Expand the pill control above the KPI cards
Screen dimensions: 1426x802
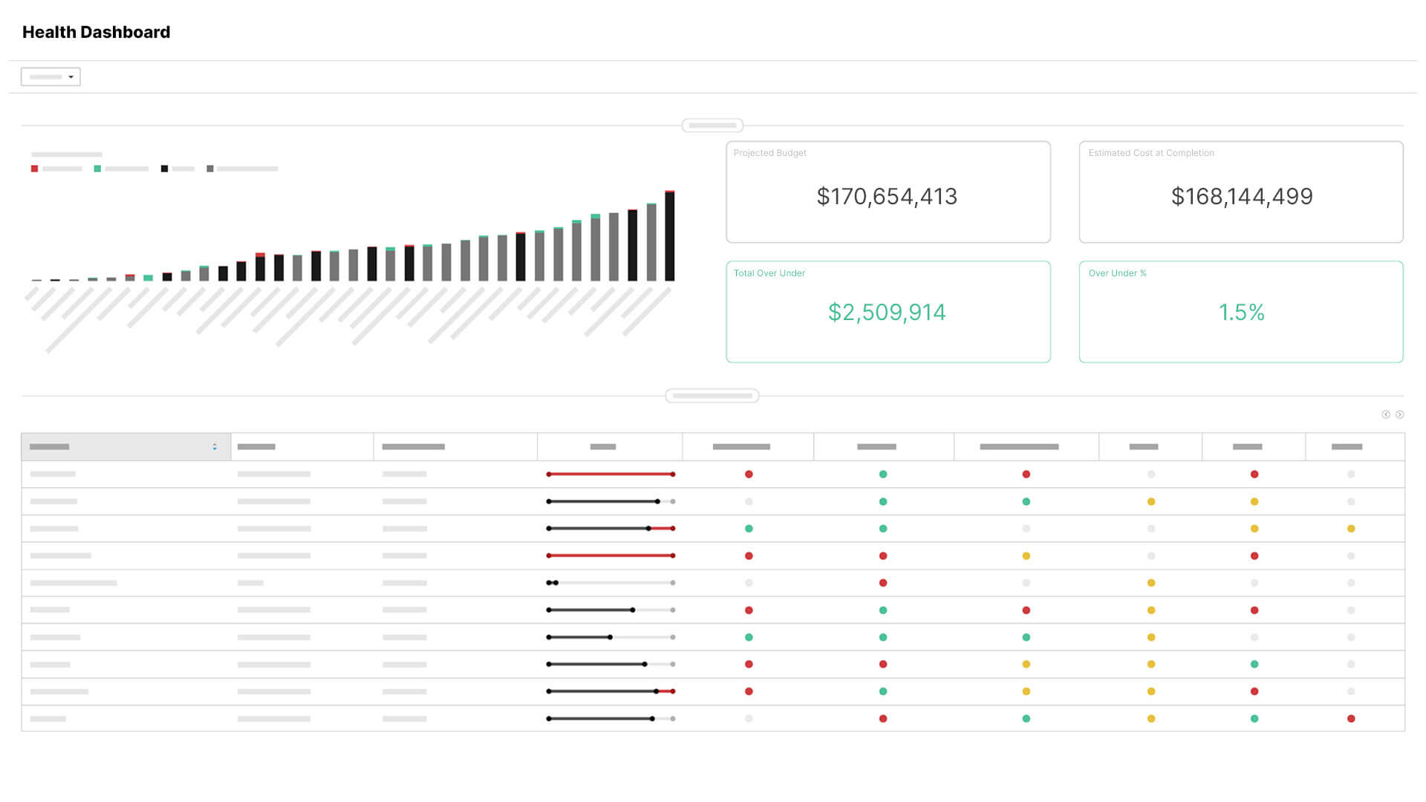pos(712,125)
